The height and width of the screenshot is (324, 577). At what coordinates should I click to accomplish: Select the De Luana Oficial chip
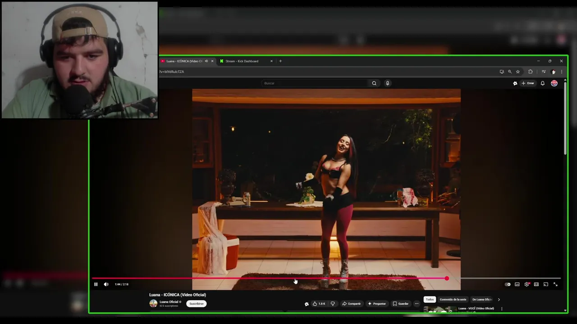(482, 299)
